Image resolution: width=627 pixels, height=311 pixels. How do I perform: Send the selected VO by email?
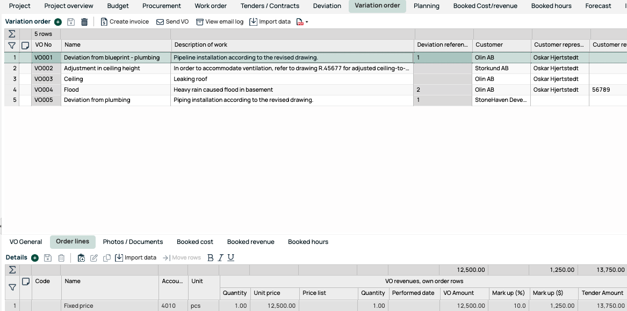pyautogui.click(x=172, y=21)
